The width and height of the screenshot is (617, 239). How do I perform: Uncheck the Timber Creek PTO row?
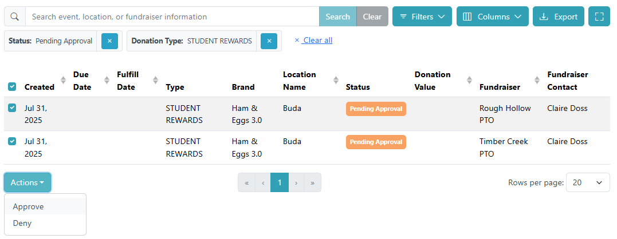(12, 141)
